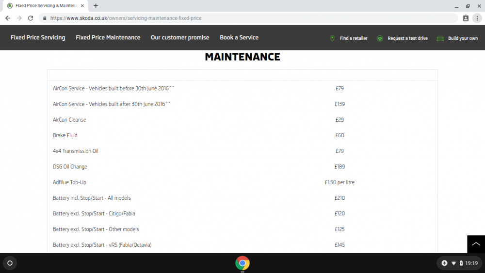Click the Find a retailer pin icon

tap(332, 38)
